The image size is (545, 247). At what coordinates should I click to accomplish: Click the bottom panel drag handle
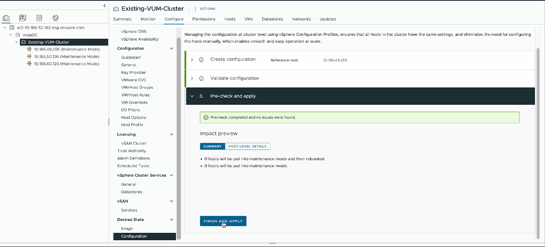(272, 244)
